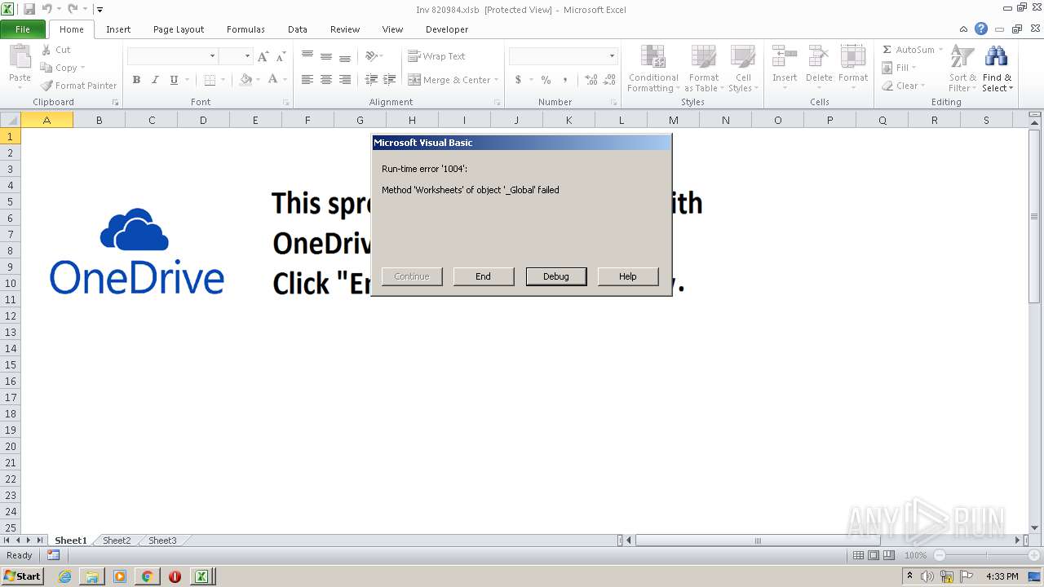Toggle Bold formatting
Screen dimensions: 1044x587
click(x=136, y=80)
